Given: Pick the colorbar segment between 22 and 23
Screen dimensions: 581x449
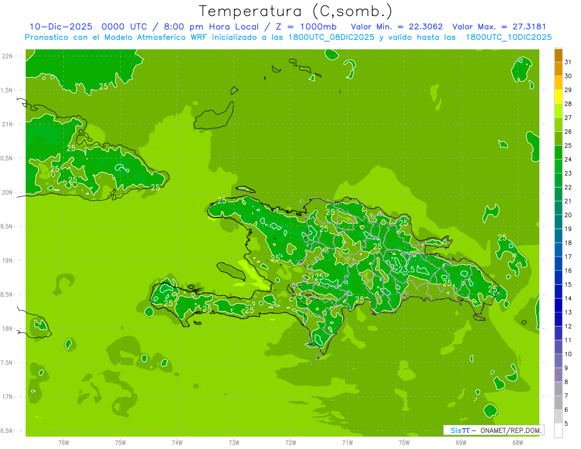Looking at the screenshot, I should (558, 180).
